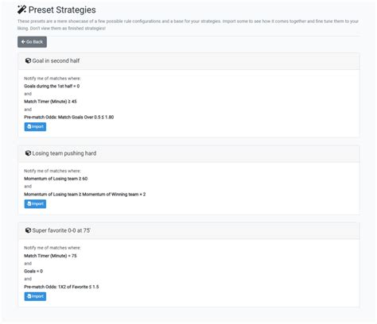Click the Goal in second half header
The image size is (377, 324).
point(188,61)
